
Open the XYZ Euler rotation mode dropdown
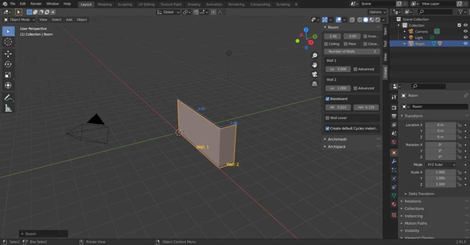click(x=441, y=164)
